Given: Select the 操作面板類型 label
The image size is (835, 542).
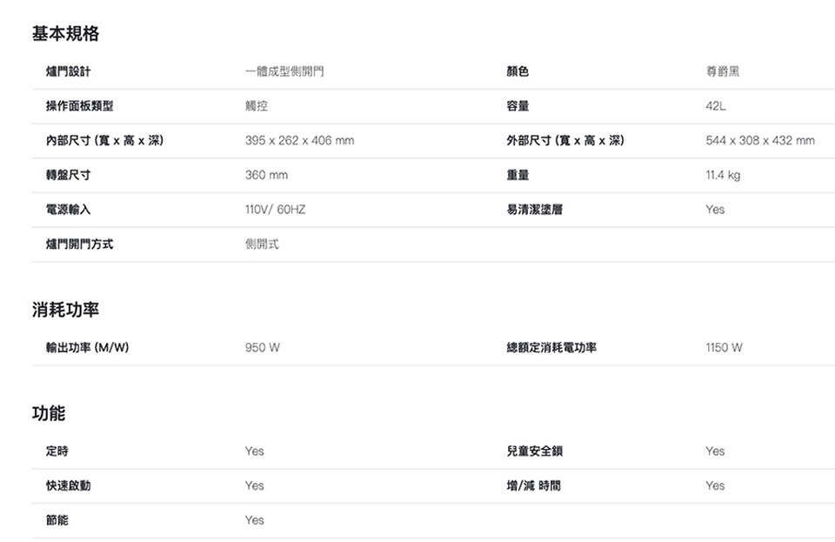Looking at the screenshot, I should point(79,106).
